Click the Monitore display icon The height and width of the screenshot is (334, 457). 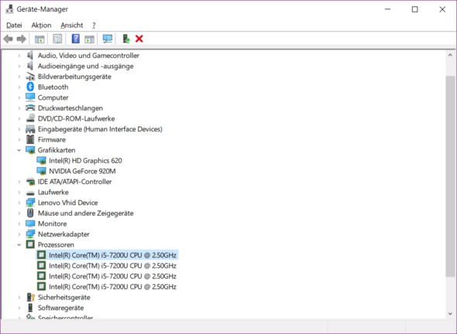coord(30,223)
